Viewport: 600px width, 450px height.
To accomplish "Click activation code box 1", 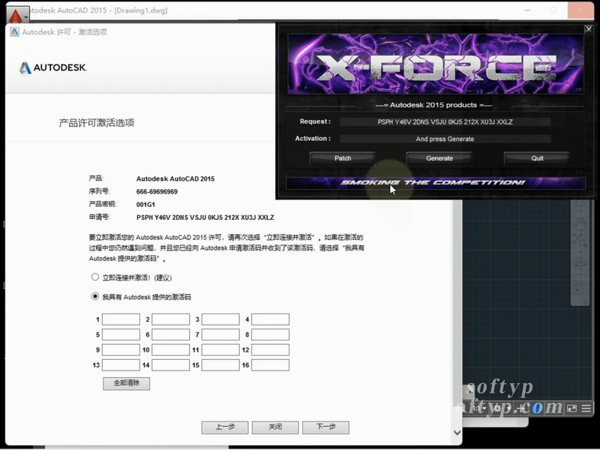I will pyautogui.click(x=121, y=319).
